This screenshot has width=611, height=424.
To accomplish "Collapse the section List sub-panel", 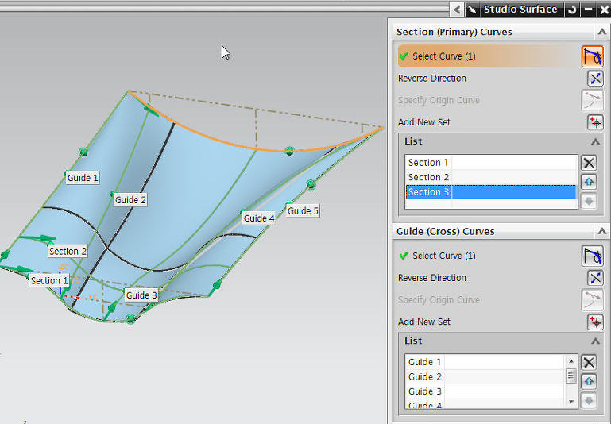I will pyautogui.click(x=595, y=141).
